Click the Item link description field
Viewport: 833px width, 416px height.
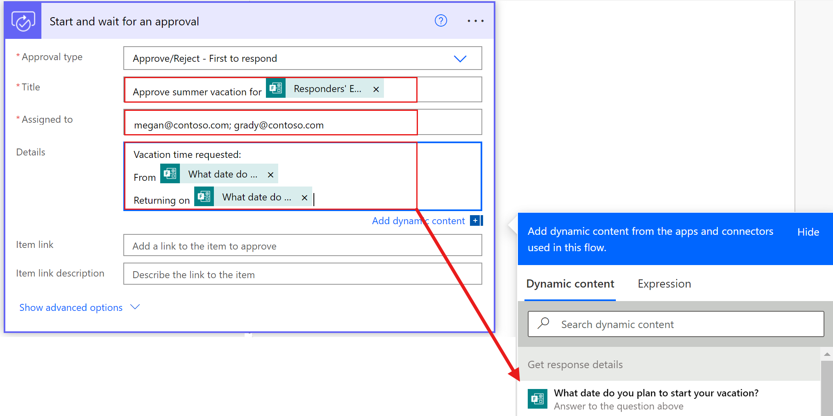[x=302, y=274]
